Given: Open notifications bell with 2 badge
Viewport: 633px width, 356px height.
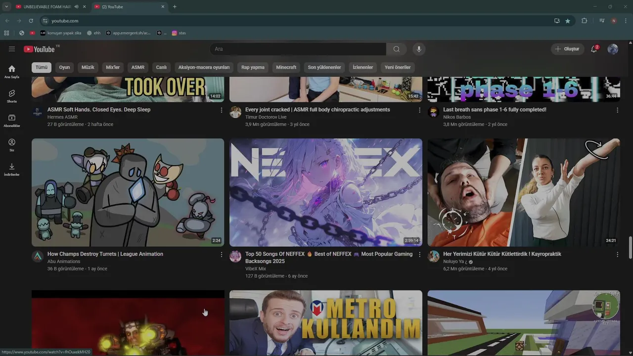Looking at the screenshot, I should click(x=594, y=49).
